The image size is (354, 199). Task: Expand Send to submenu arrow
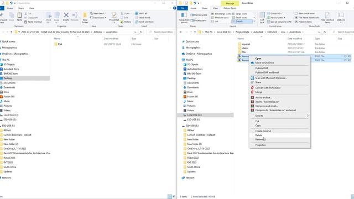coord(308,116)
